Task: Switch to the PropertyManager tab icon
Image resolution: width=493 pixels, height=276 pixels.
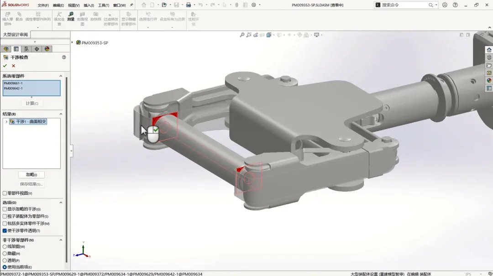Action: (16, 49)
